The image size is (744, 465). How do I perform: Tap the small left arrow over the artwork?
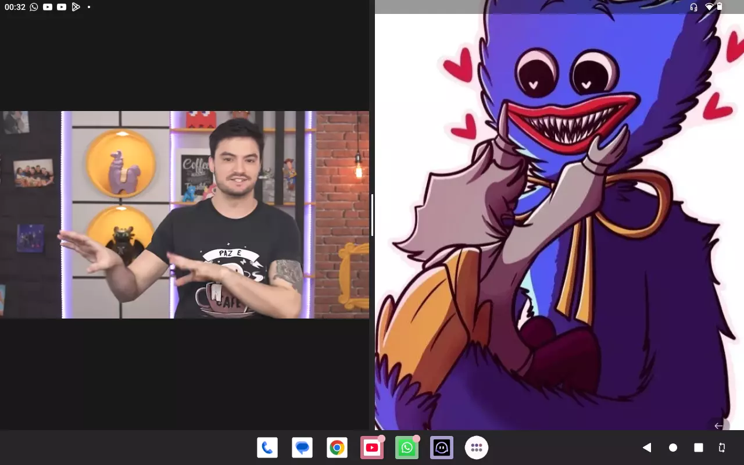718,425
